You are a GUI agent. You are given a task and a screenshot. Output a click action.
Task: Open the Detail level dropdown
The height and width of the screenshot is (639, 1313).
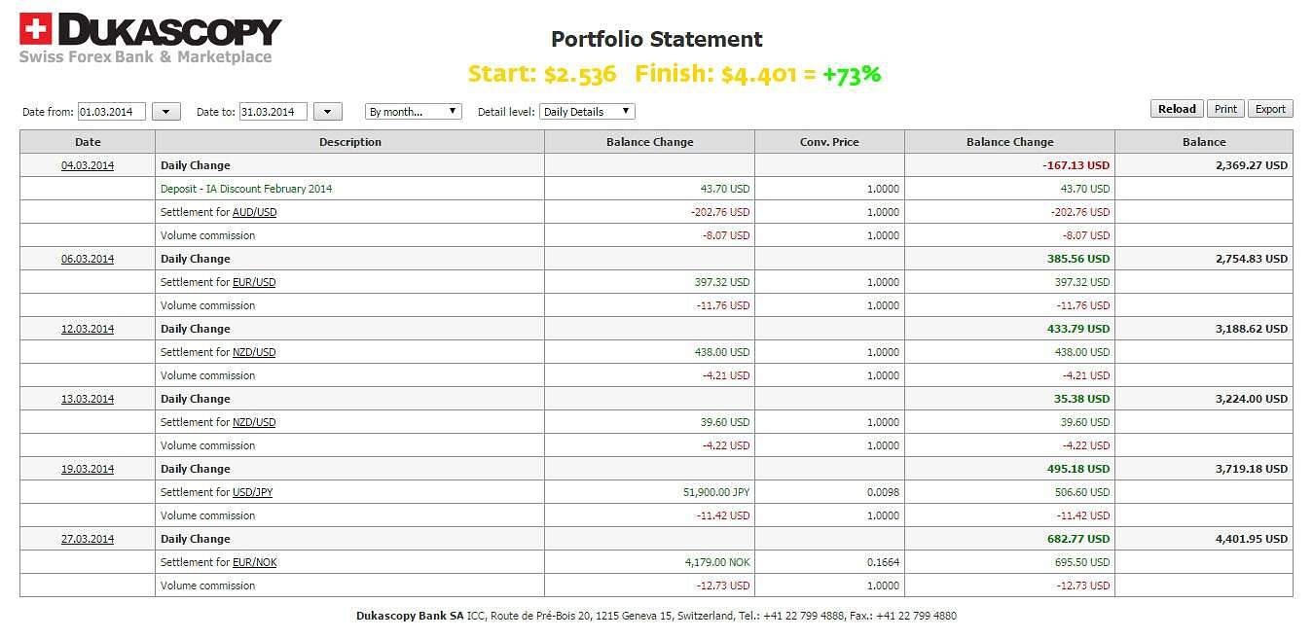coord(587,112)
